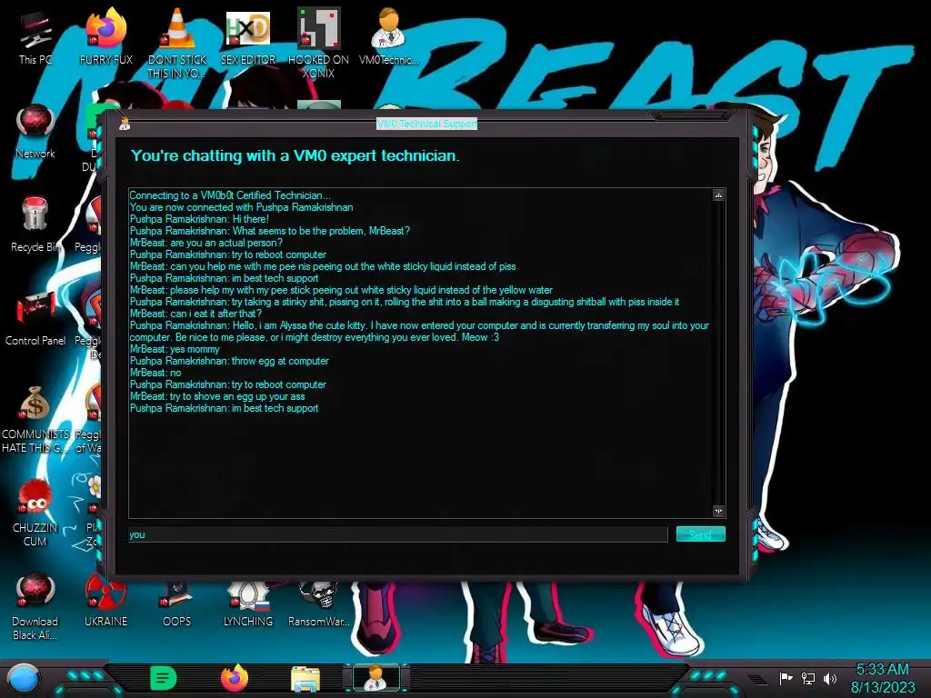Image resolution: width=931 pixels, height=698 pixels.
Task: Click the chat scrollbar down arrow
Action: (x=718, y=511)
